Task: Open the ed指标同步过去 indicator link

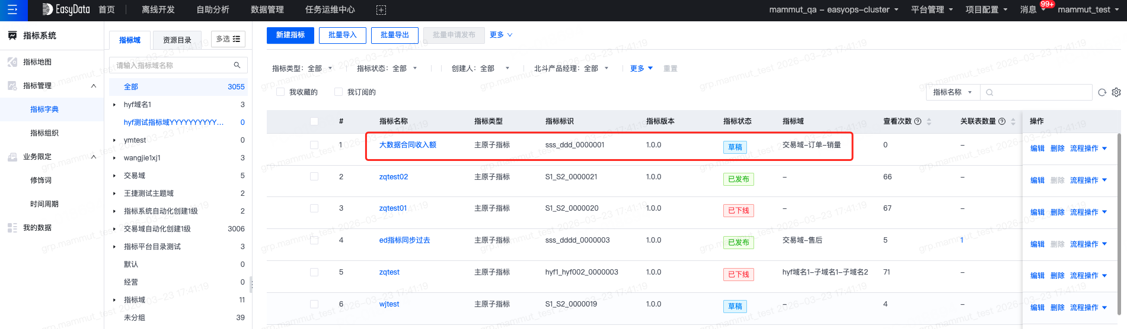Action: 404,240
